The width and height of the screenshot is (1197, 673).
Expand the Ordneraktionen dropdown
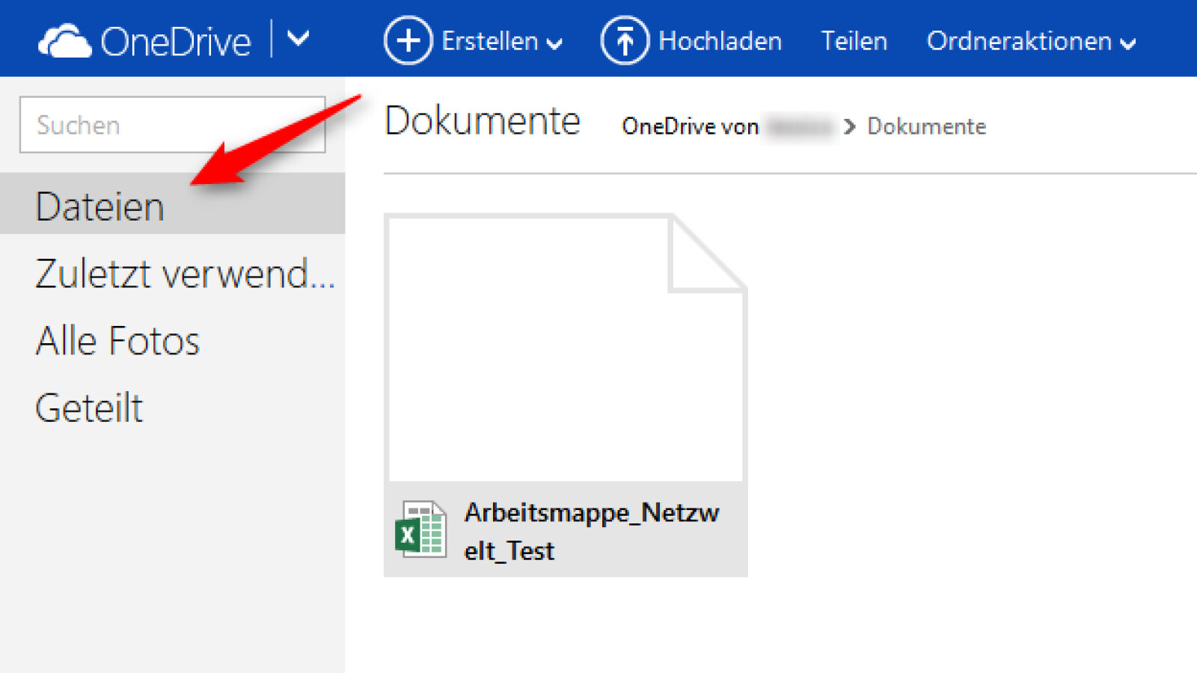(x=1128, y=45)
